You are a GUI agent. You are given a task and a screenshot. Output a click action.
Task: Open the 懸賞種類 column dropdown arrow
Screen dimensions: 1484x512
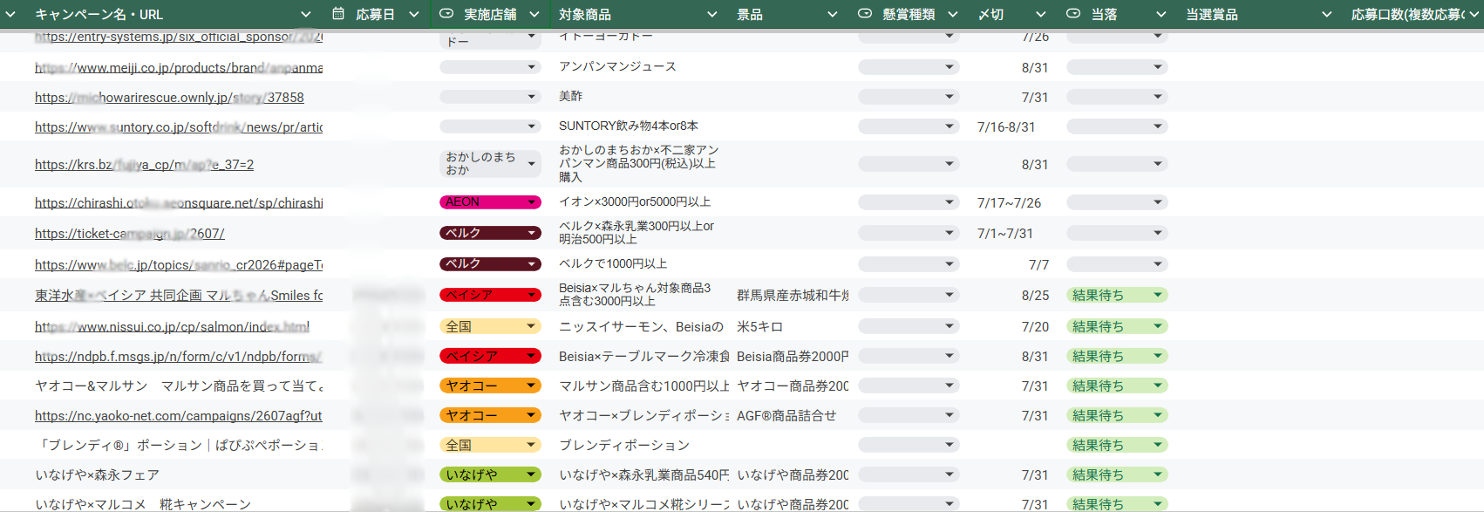(x=953, y=15)
